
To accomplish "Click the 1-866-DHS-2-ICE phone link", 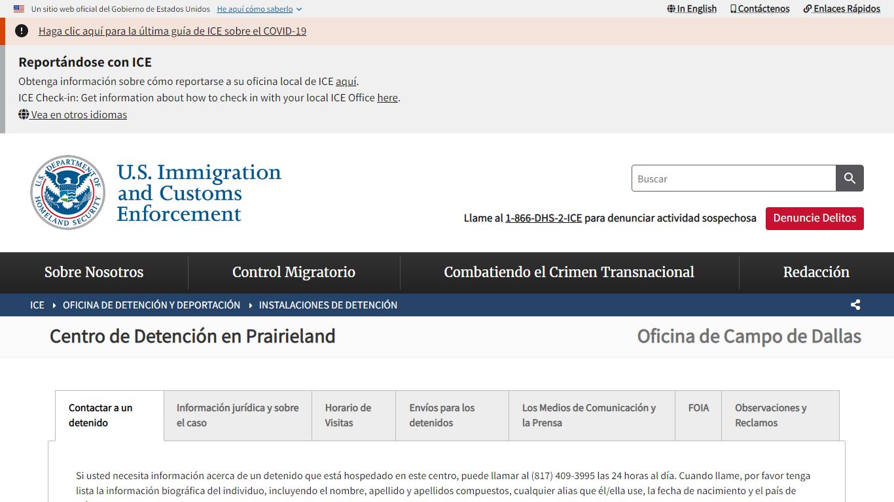I will coord(543,218).
